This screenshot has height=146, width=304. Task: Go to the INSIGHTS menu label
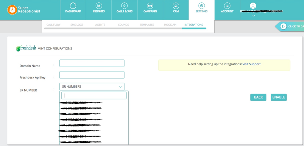click(x=99, y=11)
